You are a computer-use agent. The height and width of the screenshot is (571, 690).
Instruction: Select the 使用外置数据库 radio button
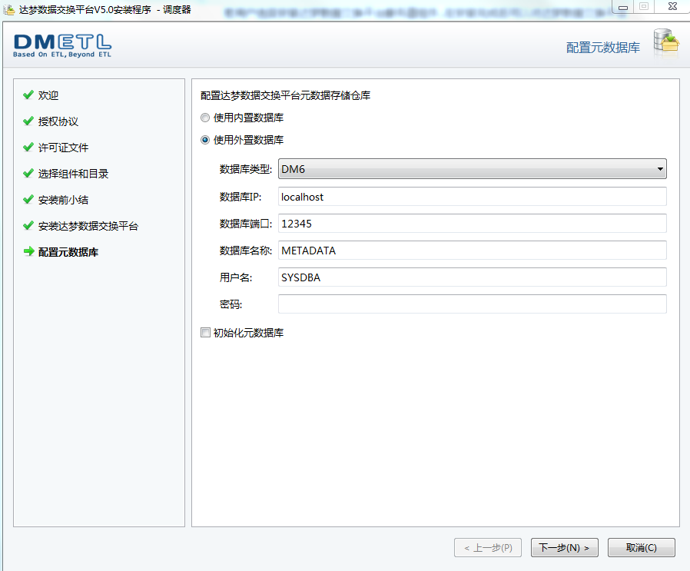click(x=205, y=140)
